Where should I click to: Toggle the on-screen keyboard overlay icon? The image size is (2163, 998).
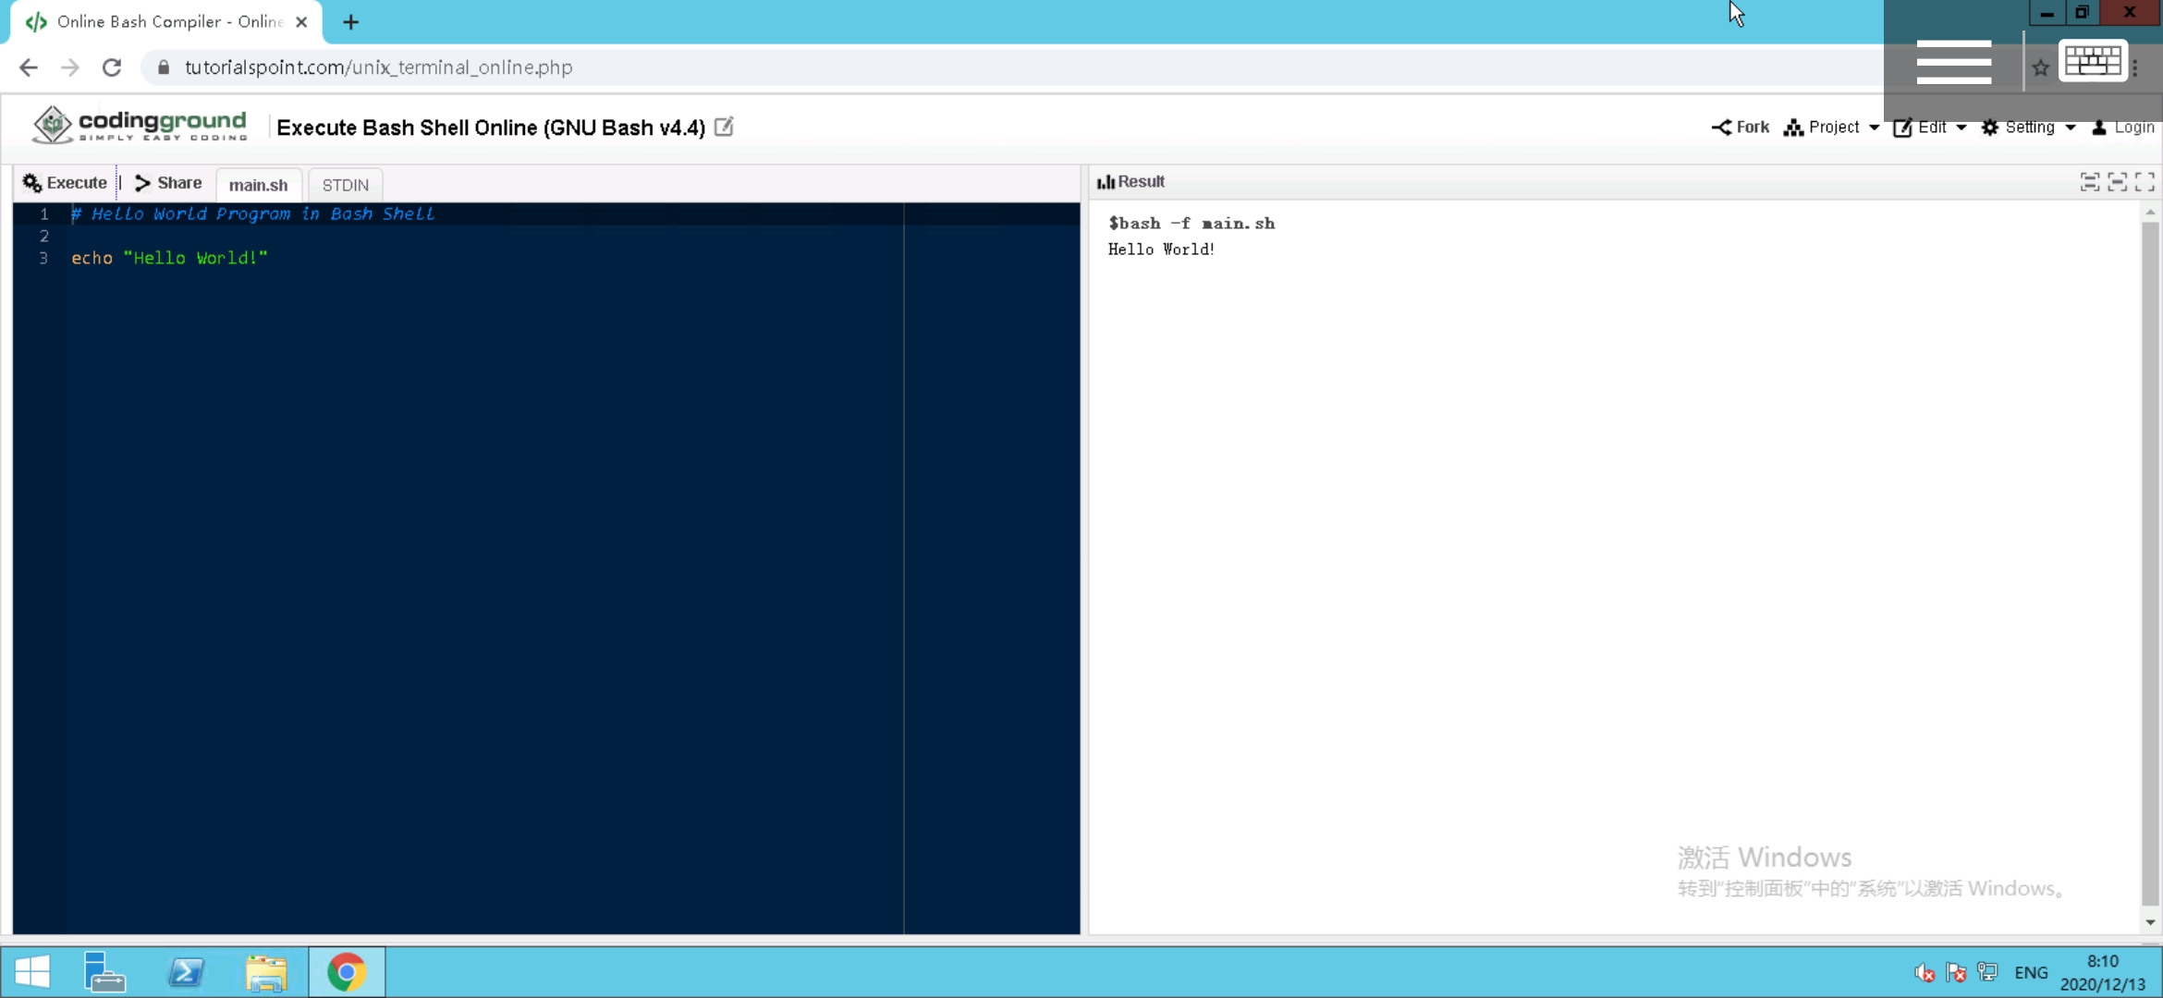2093,63
